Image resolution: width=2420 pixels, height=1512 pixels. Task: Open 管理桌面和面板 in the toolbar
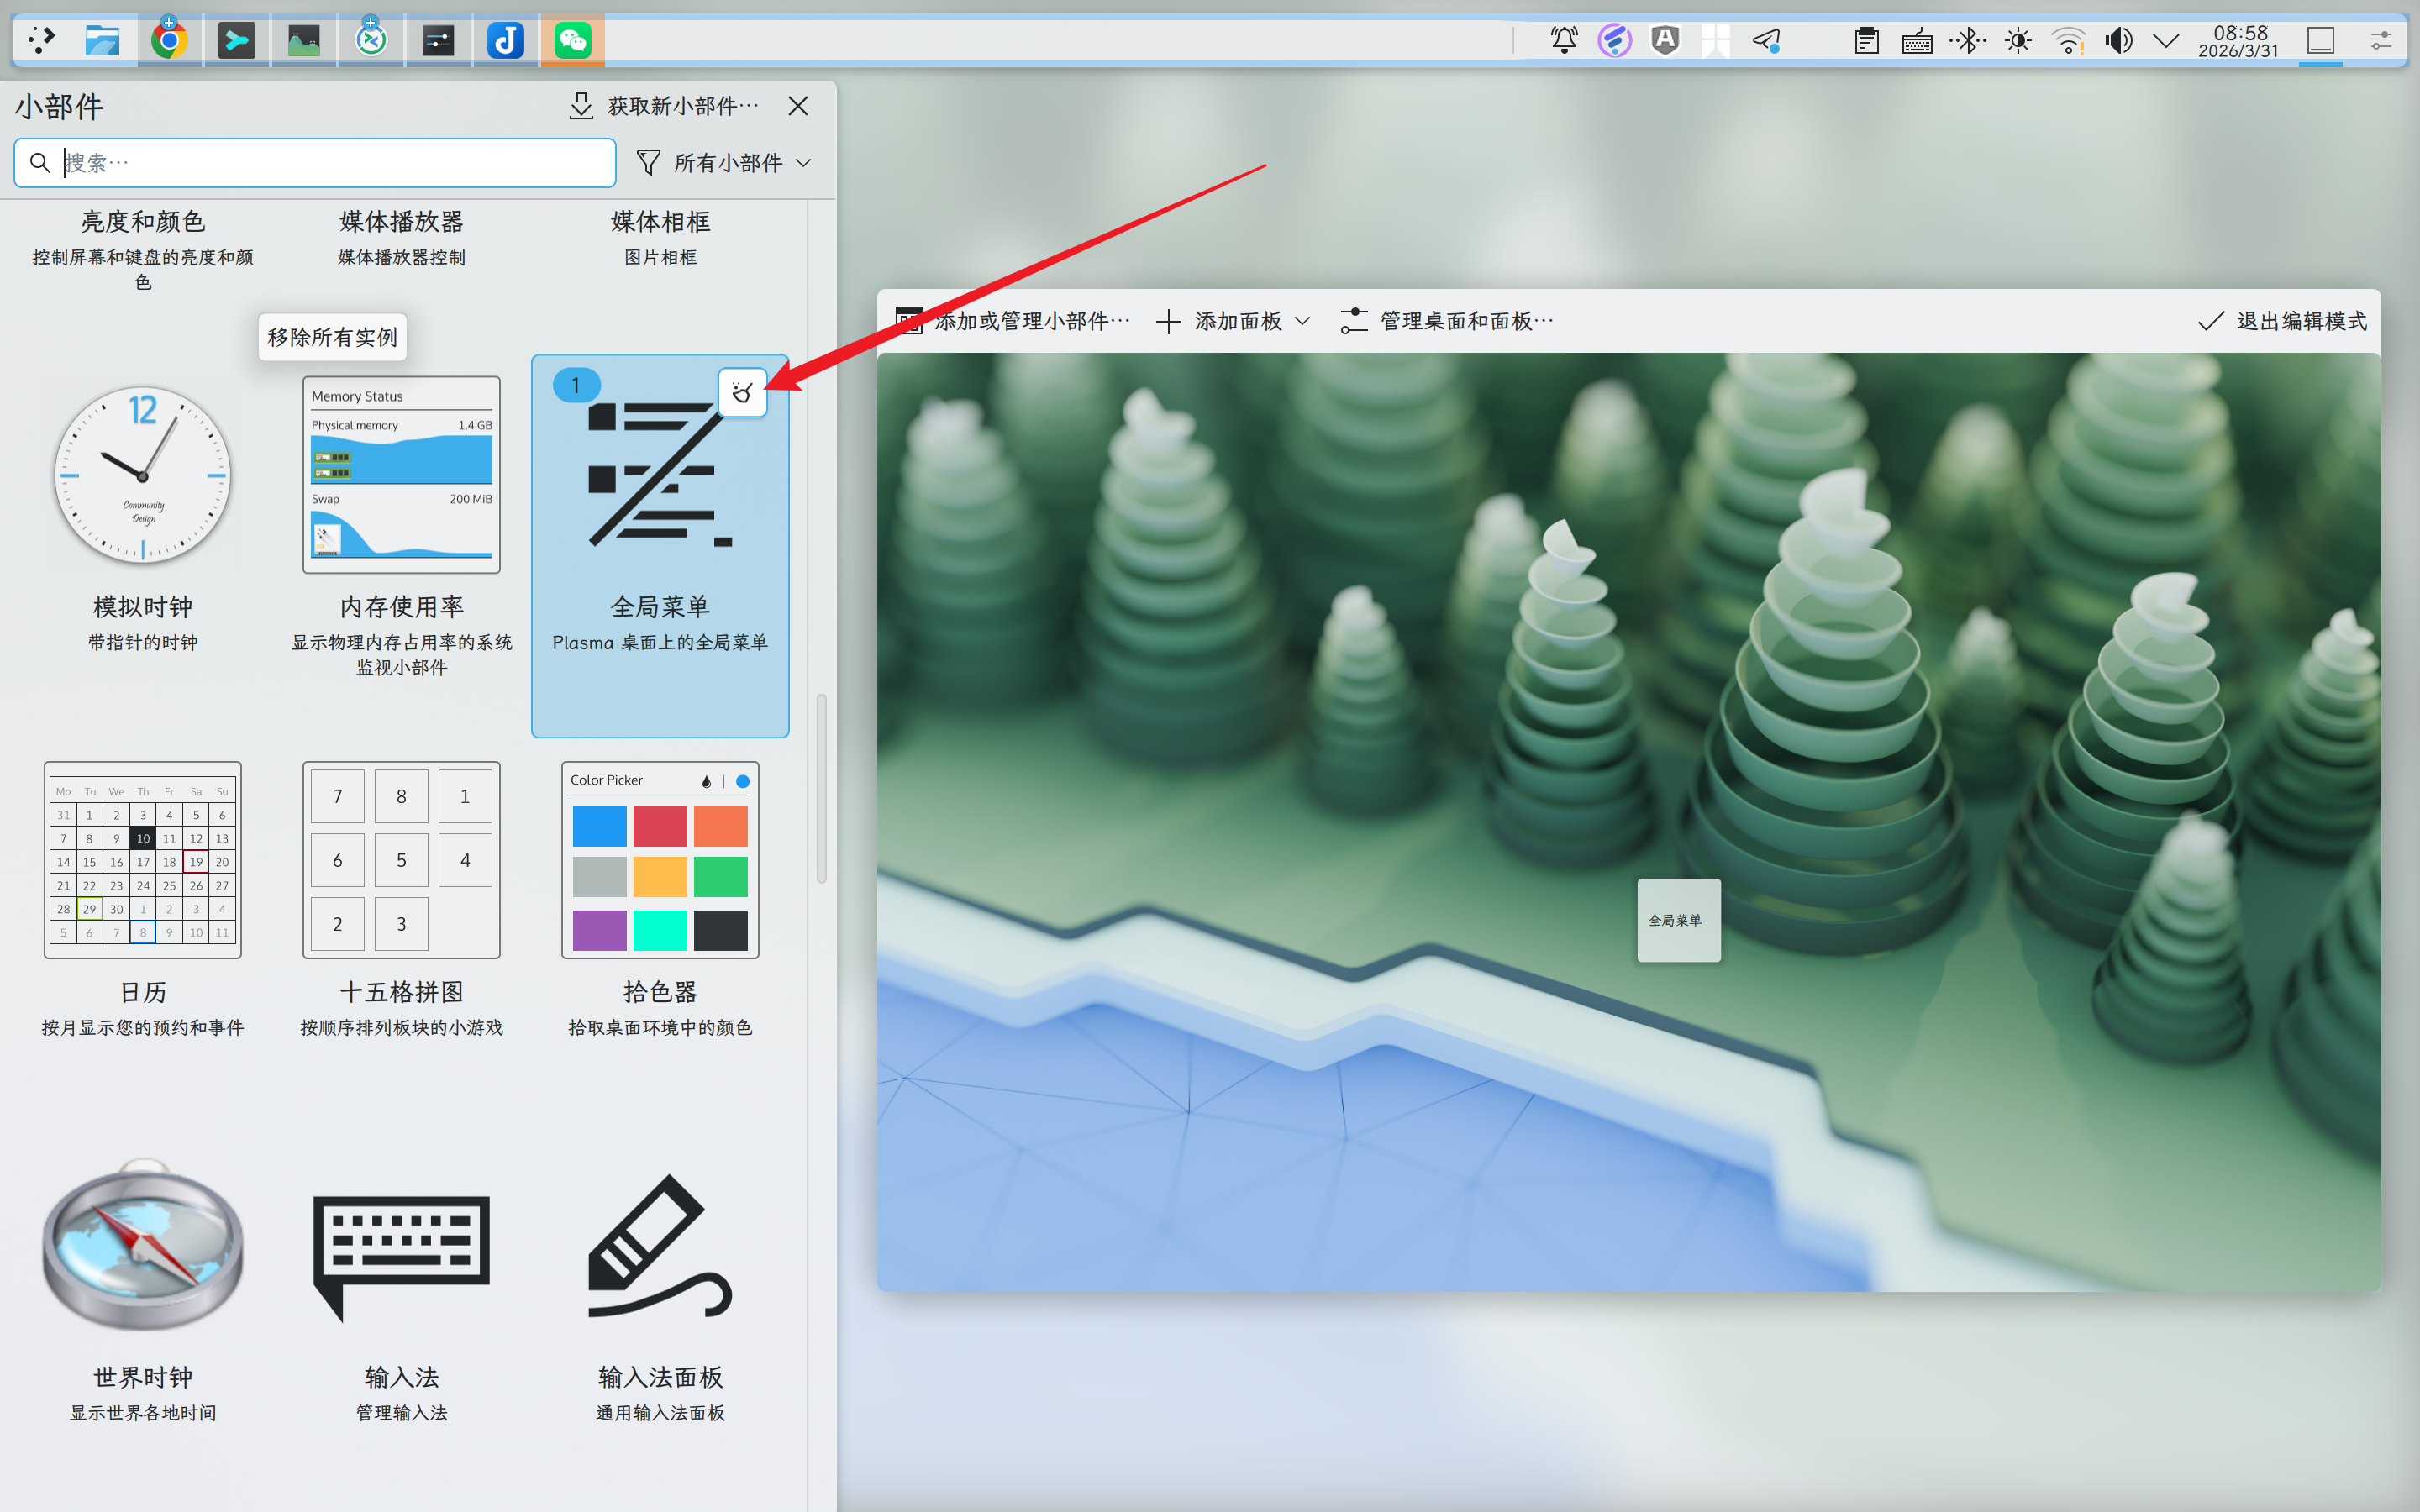1447,321
